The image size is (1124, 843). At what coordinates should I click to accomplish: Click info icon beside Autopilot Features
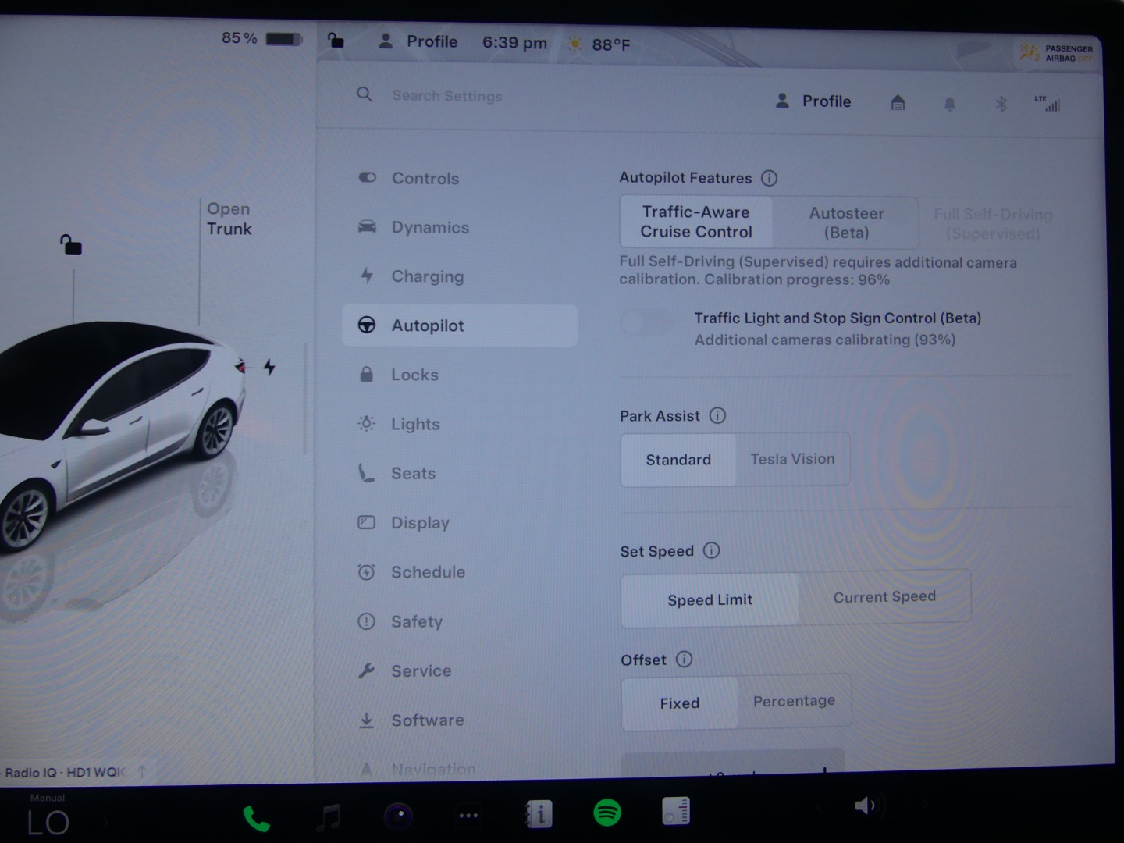[x=769, y=178]
